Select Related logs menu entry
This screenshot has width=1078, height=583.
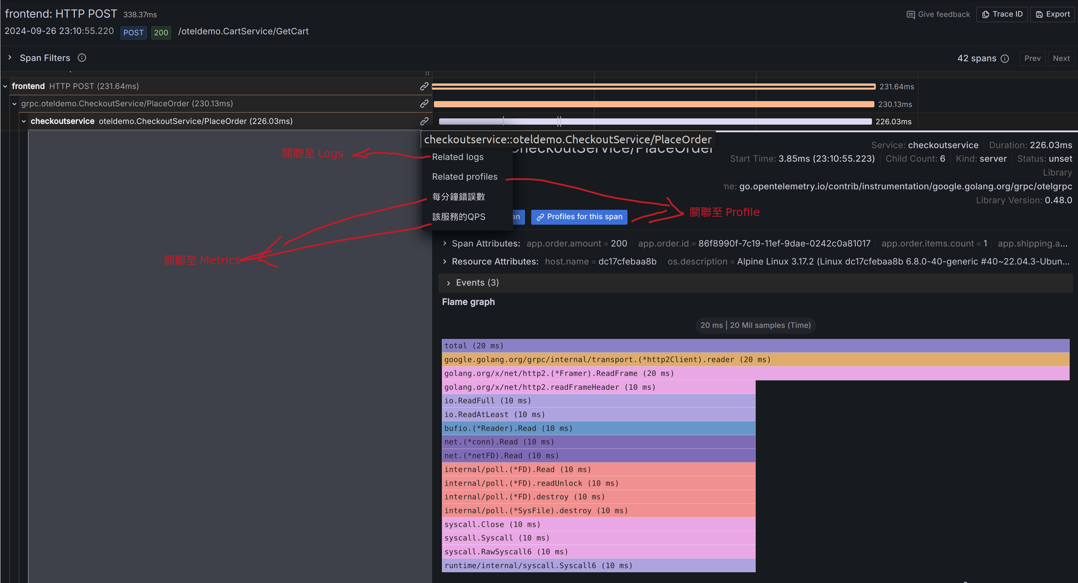click(457, 157)
